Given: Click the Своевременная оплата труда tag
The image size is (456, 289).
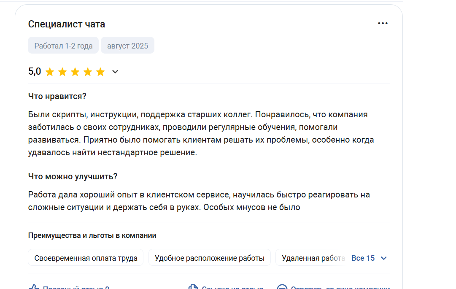Looking at the screenshot, I should click(x=86, y=258).
